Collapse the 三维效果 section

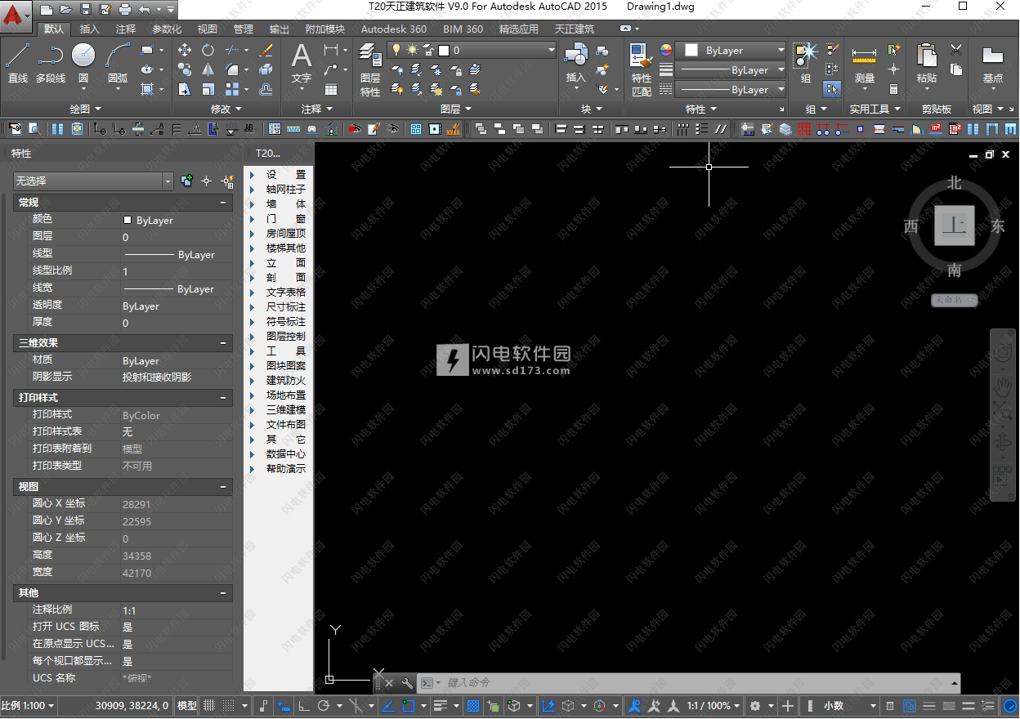[x=224, y=343]
